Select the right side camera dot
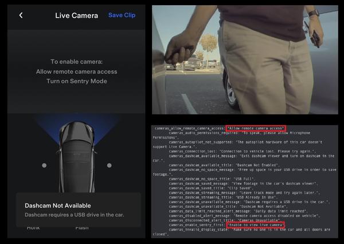 pyautogui.click(x=110, y=165)
